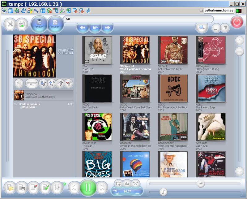
Task: Click the 'Wild-Eyed Southern Boys' playlist album row
Action: click(x=44, y=95)
